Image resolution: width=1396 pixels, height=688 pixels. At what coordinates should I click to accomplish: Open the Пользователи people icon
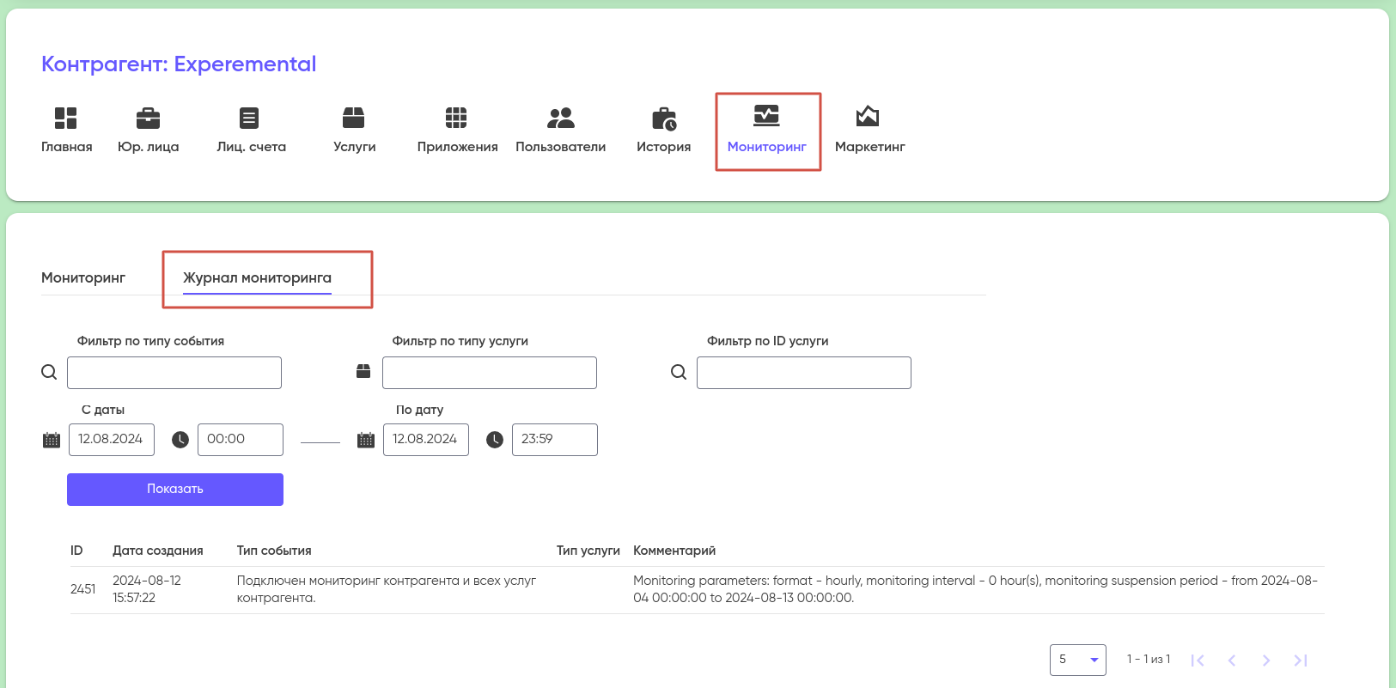(560, 119)
